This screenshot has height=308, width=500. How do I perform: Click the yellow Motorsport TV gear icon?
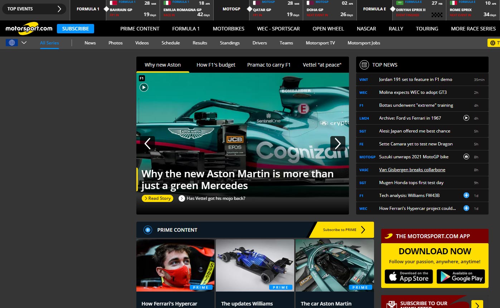(x=493, y=43)
